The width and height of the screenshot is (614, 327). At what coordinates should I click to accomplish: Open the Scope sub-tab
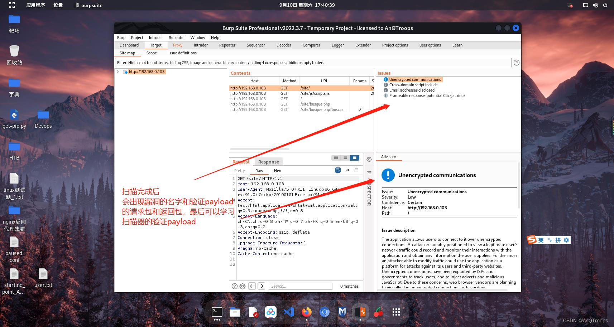tap(152, 53)
